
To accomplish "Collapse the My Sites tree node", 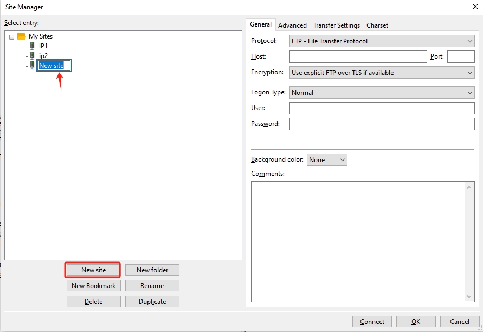I will coord(12,37).
